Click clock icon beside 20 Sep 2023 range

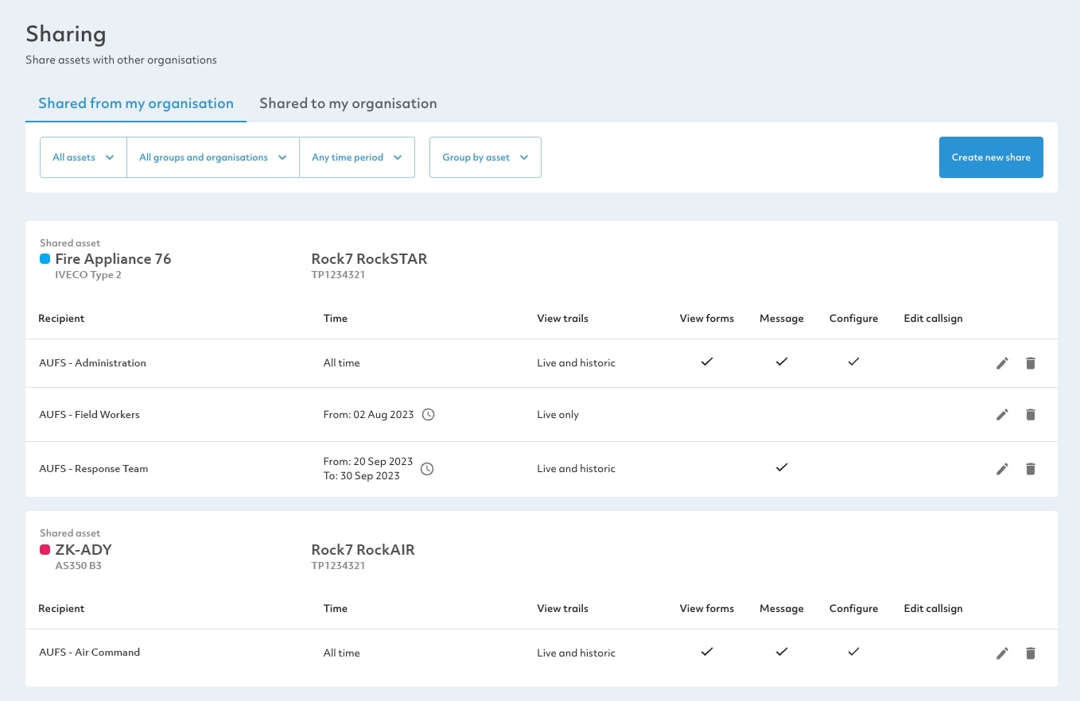[427, 469]
